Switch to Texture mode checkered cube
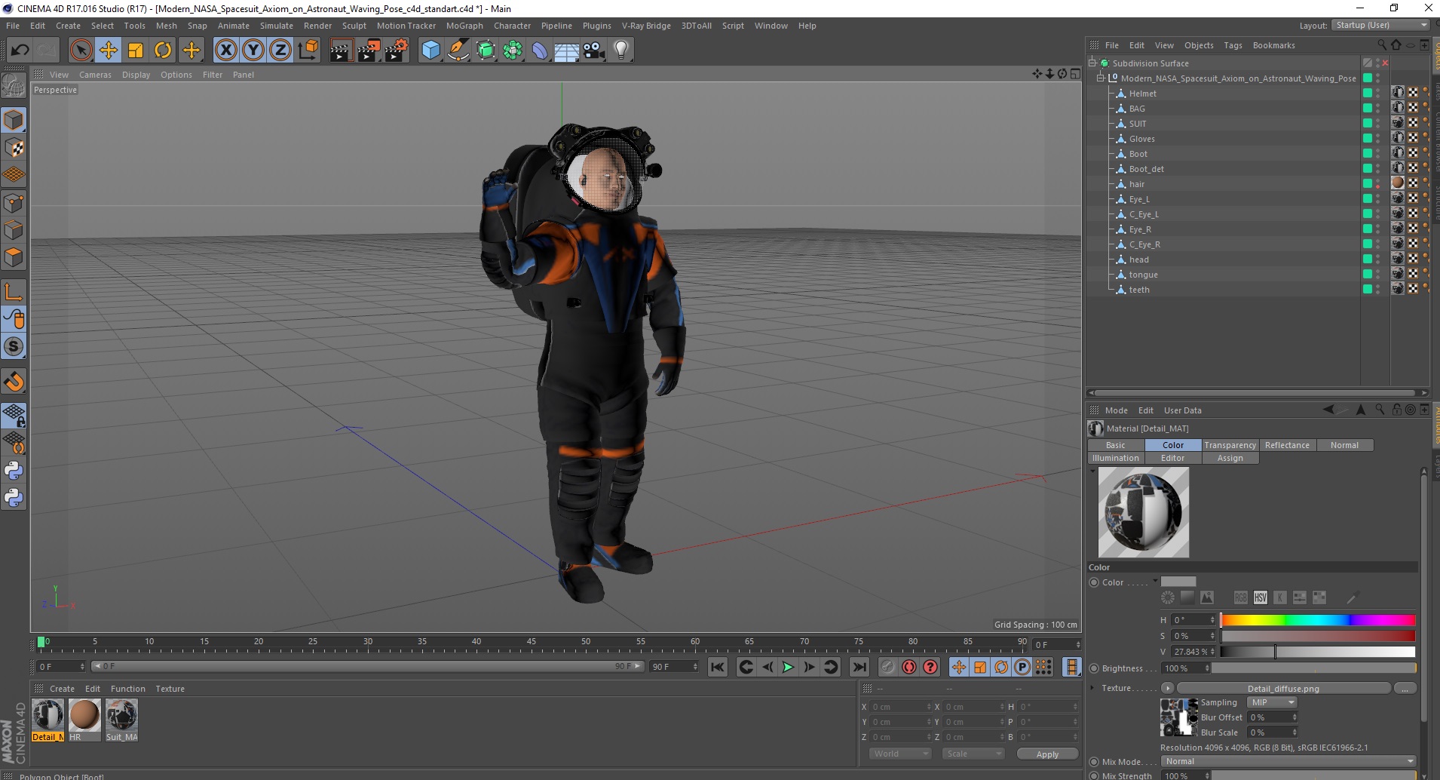The height and width of the screenshot is (780, 1440). click(14, 148)
